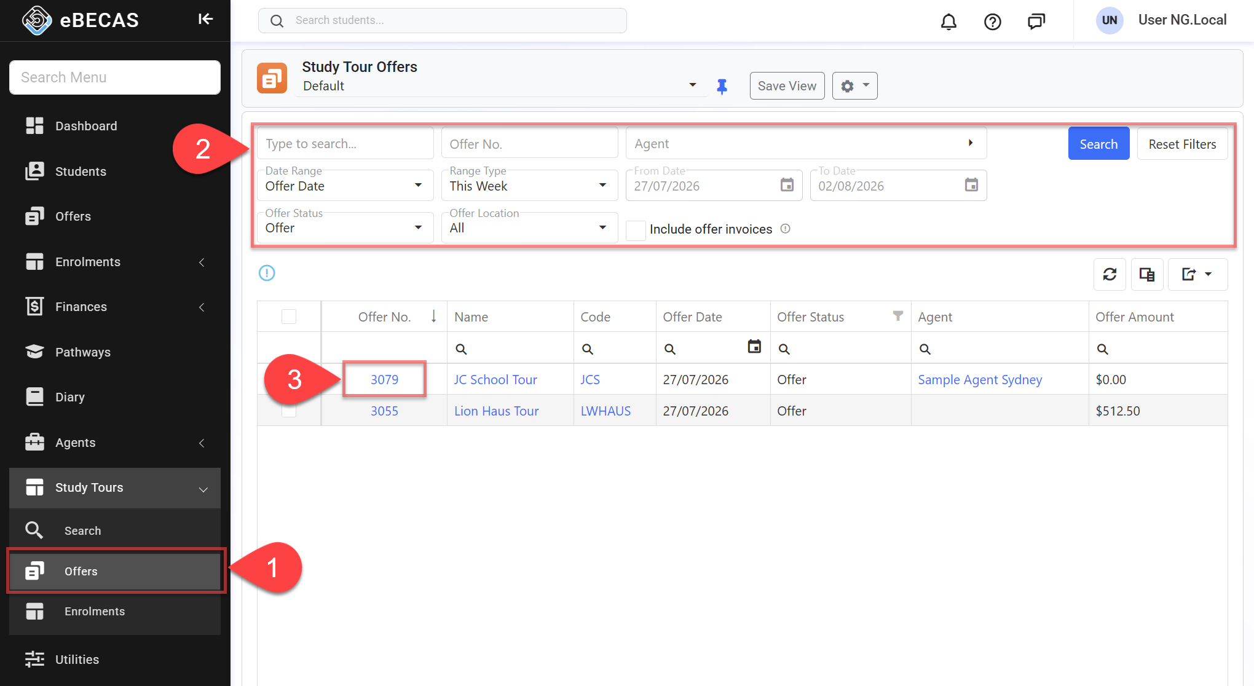The width and height of the screenshot is (1254, 686).
Task: Expand the Finances menu
Action: tap(115, 307)
